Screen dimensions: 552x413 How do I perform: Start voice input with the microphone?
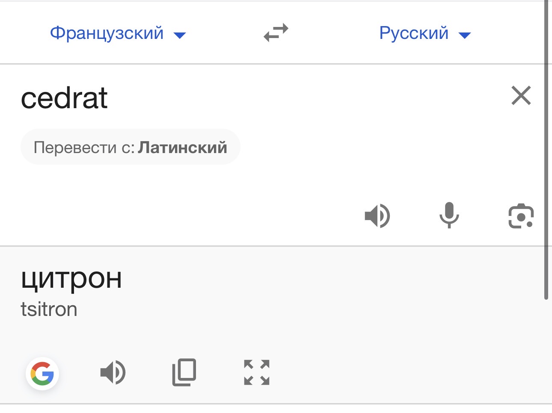pos(449,215)
